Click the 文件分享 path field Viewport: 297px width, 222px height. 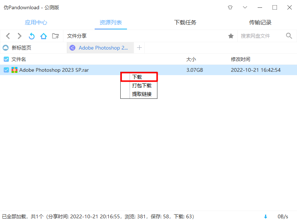[145, 36]
